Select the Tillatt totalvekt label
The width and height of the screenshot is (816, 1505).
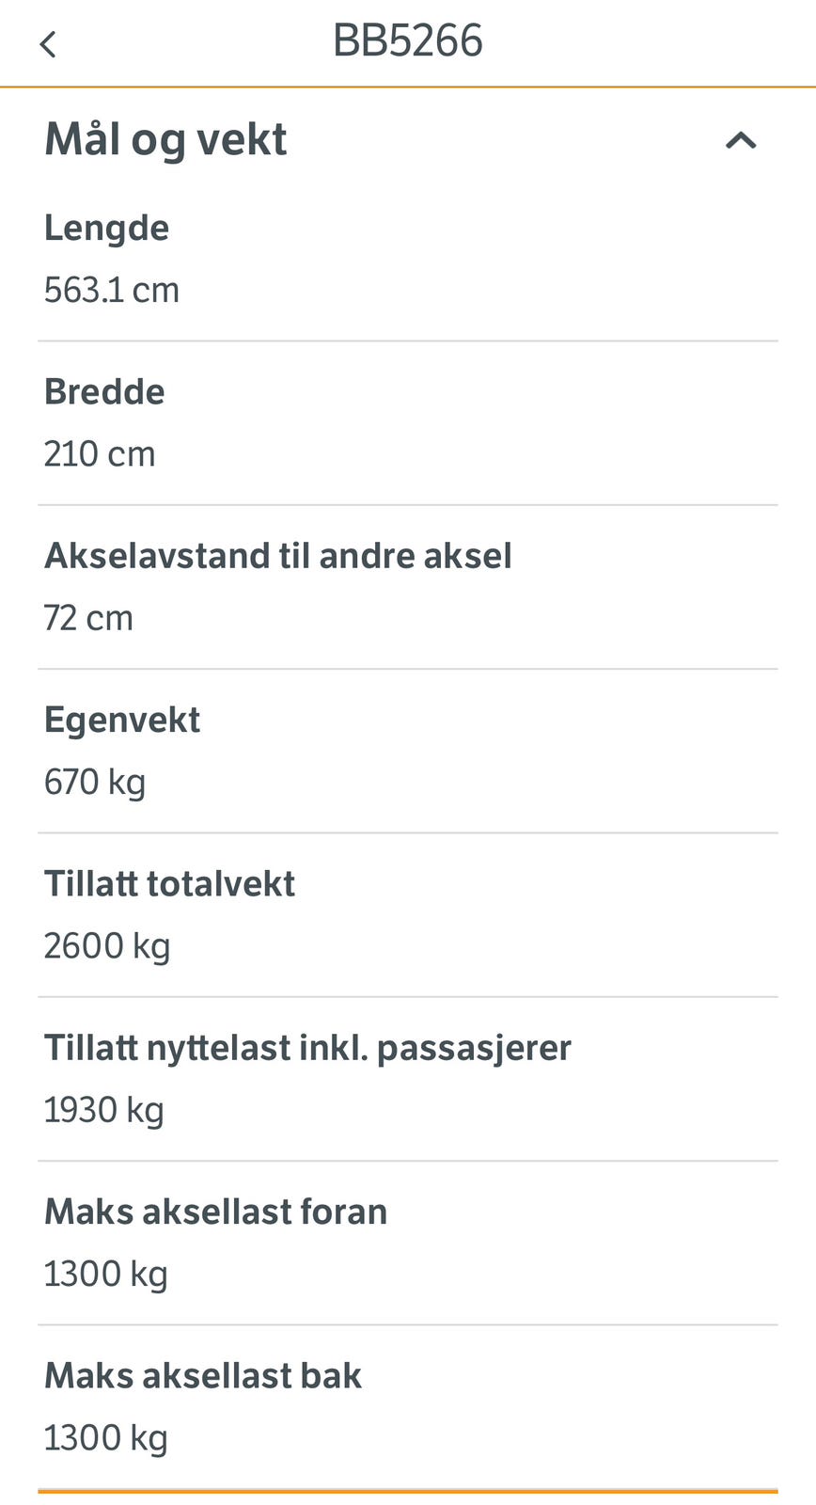[x=169, y=883]
